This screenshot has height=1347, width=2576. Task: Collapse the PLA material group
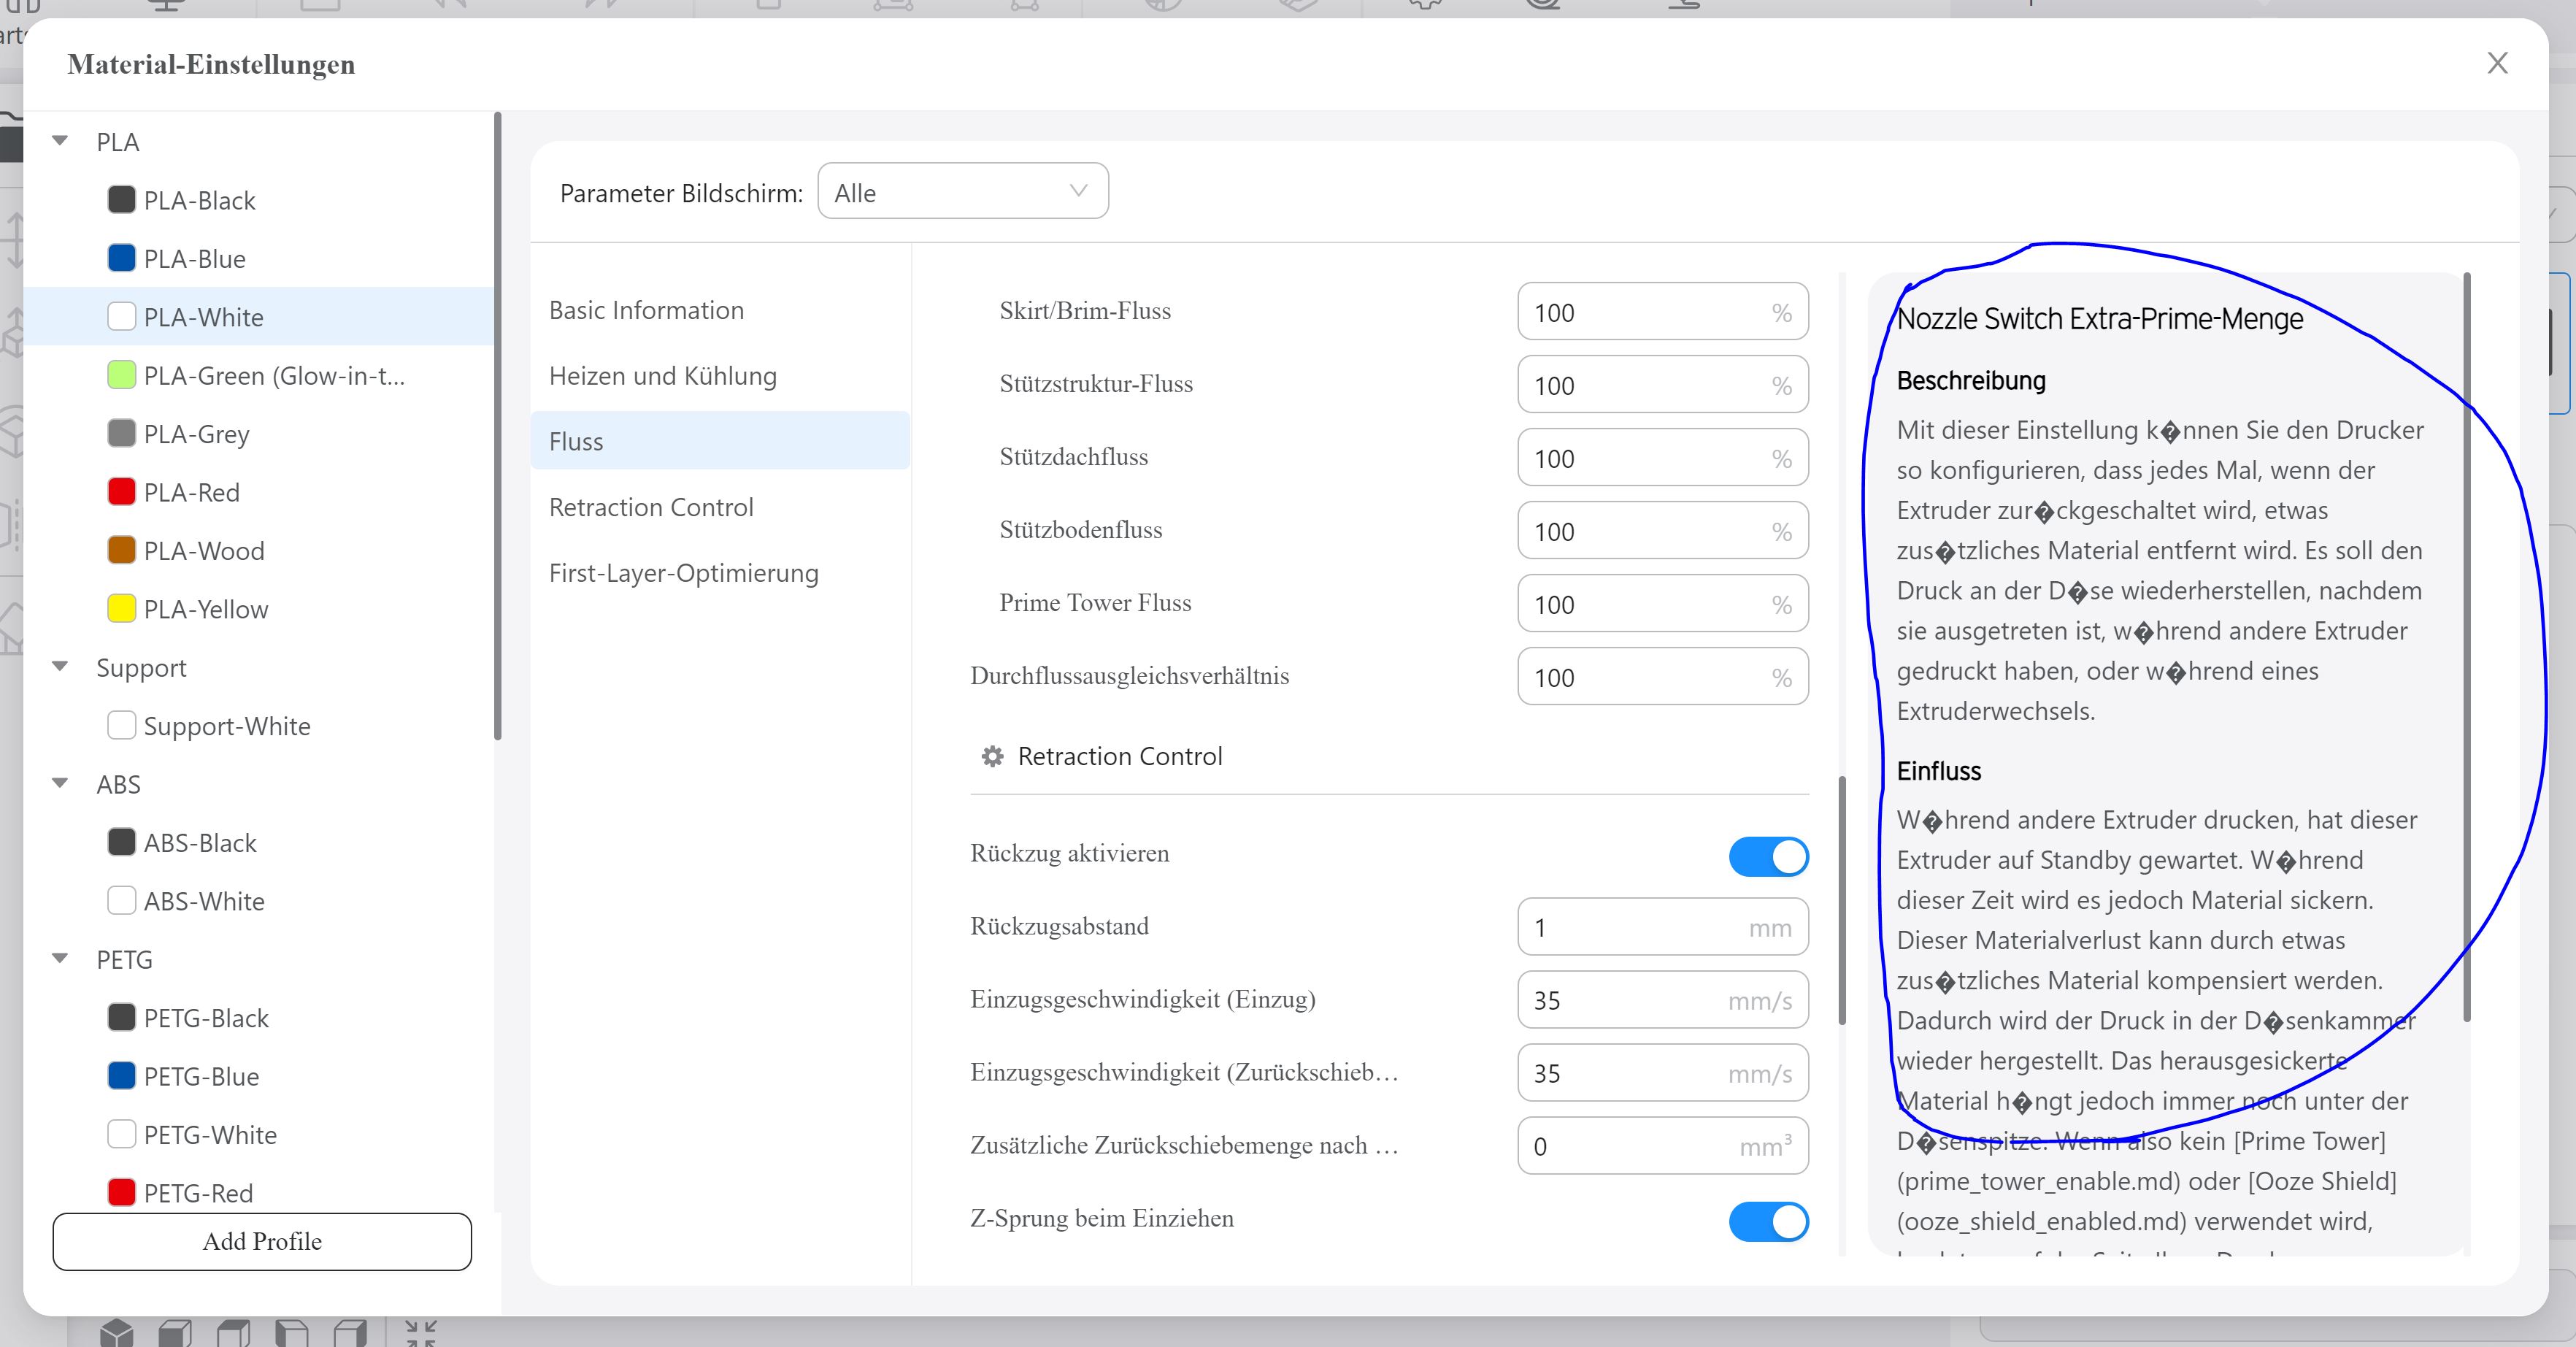click(x=60, y=141)
